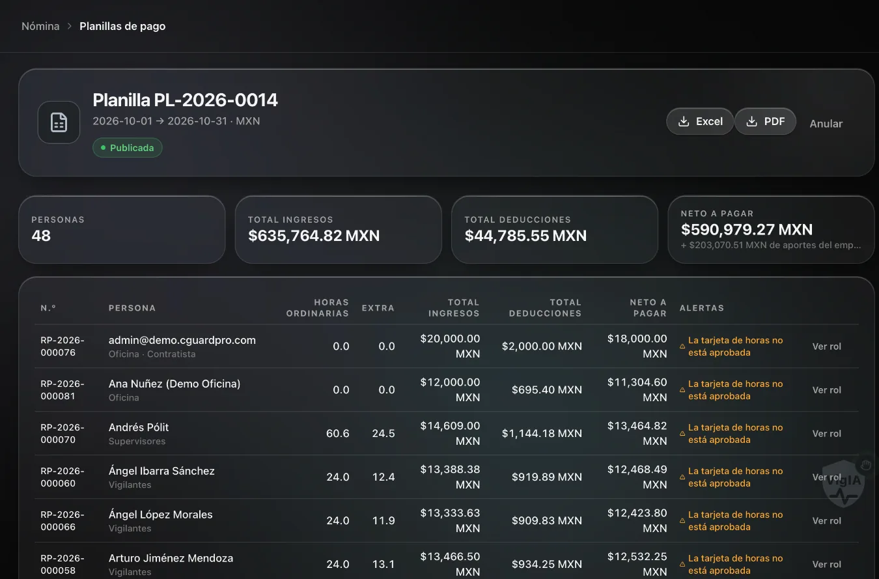Click the $695.40 MXN deductions cell
Viewport: 879px width, 579px height.
547,390
